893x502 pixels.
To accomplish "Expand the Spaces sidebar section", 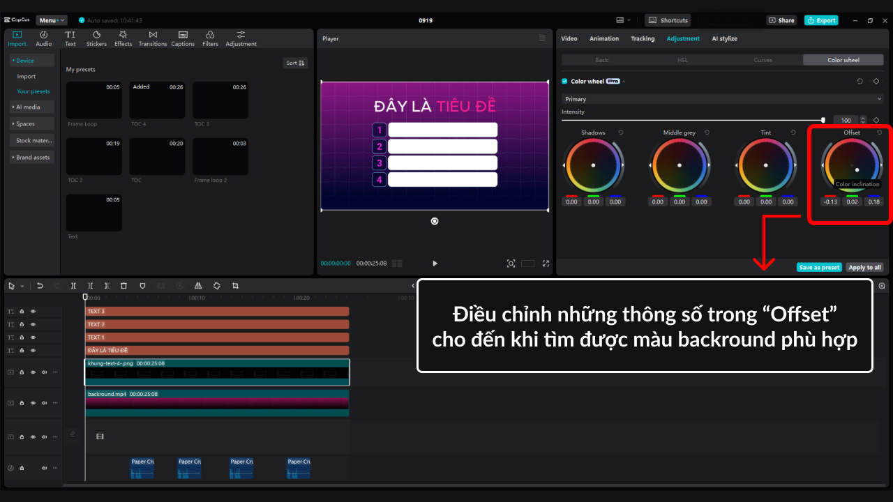I will (33, 123).
